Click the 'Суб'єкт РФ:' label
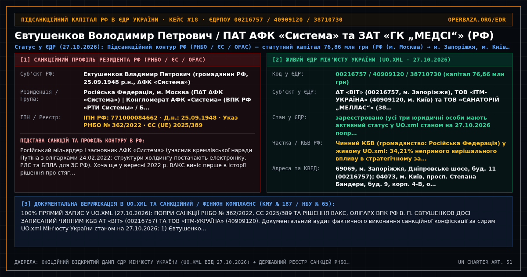Screen dimensions: 527x277 pyautogui.click(x=38, y=74)
